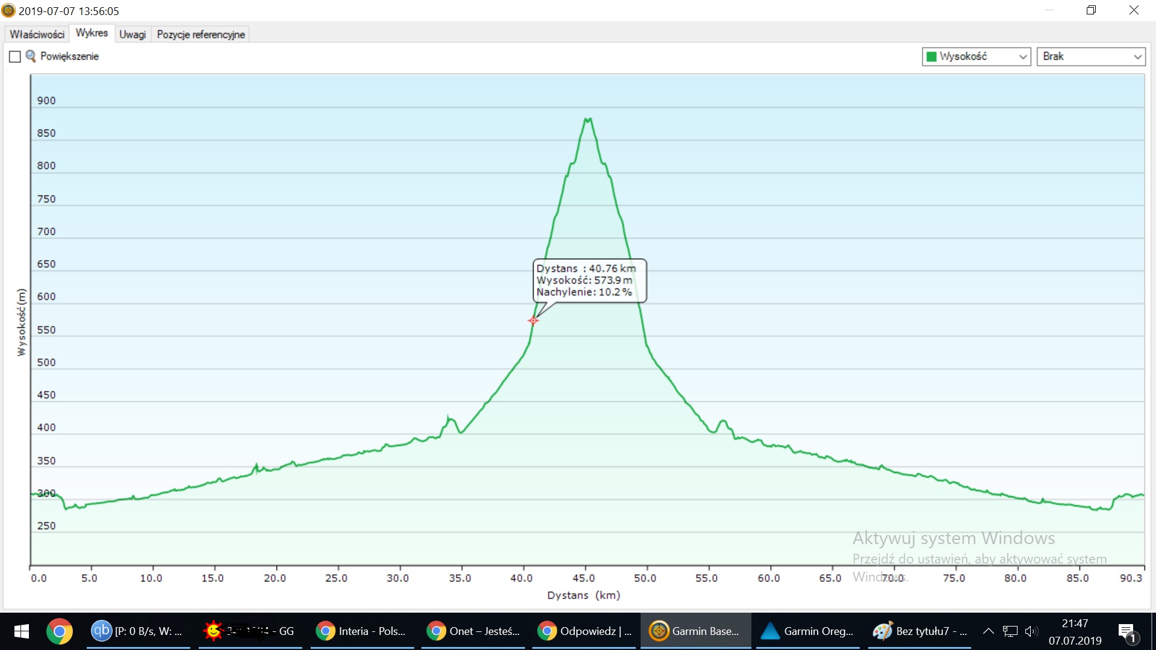Open the Wysokość graph type dropdown
Image resolution: width=1156 pixels, height=650 pixels.
[1022, 57]
